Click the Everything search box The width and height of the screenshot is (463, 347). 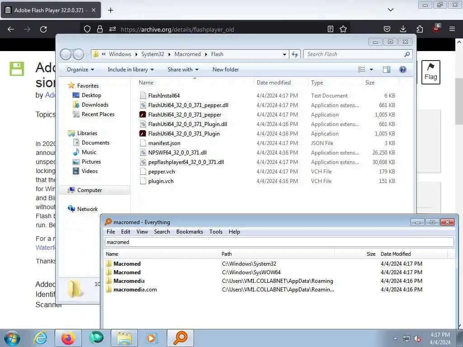tap(279, 242)
